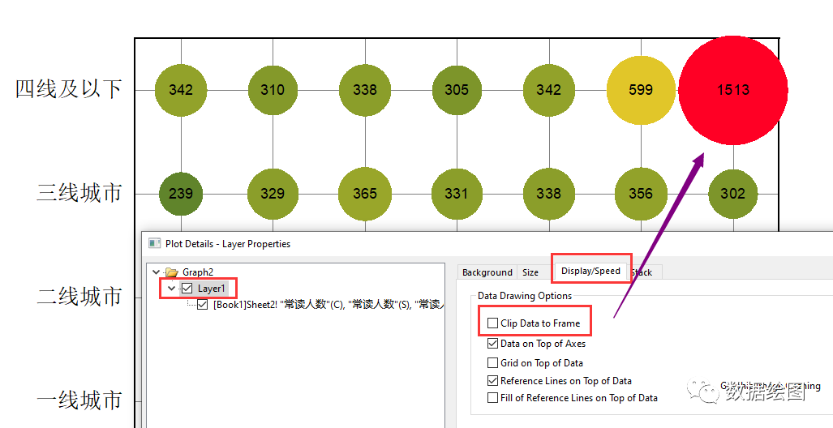
Task: Toggle Layer1 visibility checkbox
Action: pos(187,289)
